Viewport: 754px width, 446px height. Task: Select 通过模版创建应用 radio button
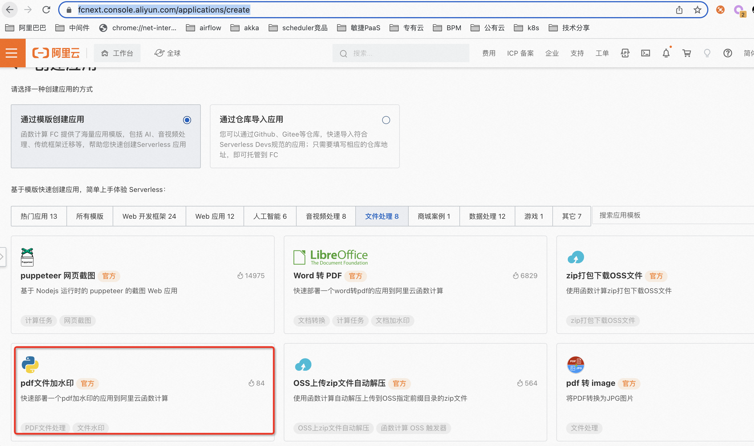click(187, 120)
